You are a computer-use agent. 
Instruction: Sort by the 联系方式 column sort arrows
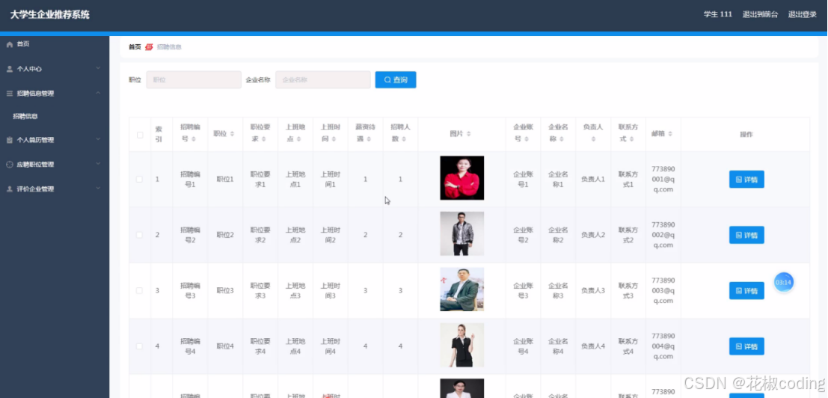point(631,139)
